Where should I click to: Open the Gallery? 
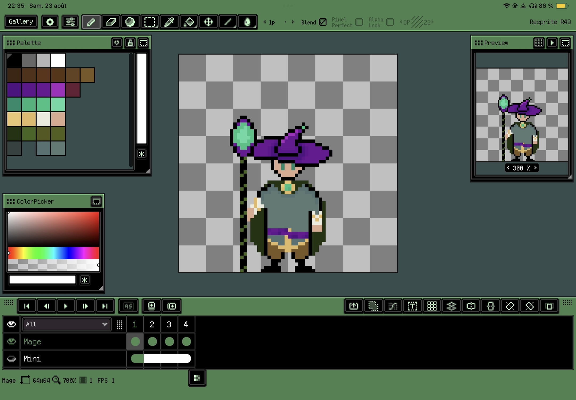21,22
